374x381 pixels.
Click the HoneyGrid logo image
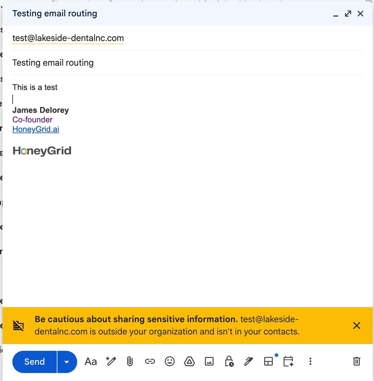(42, 151)
